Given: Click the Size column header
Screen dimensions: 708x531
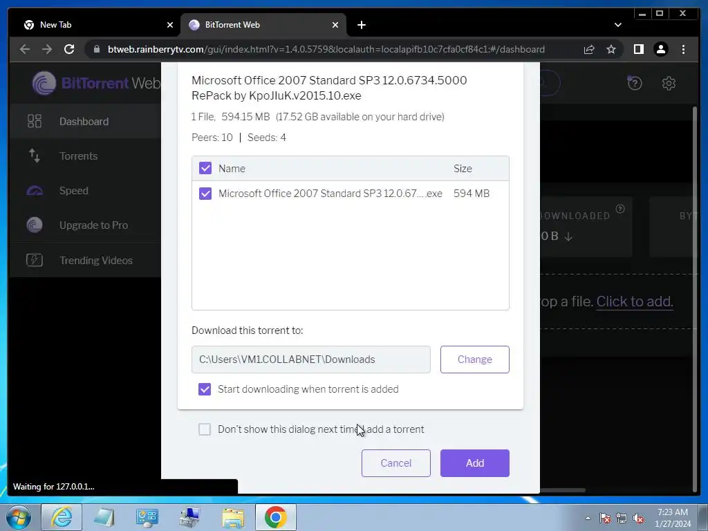Looking at the screenshot, I should tap(463, 169).
